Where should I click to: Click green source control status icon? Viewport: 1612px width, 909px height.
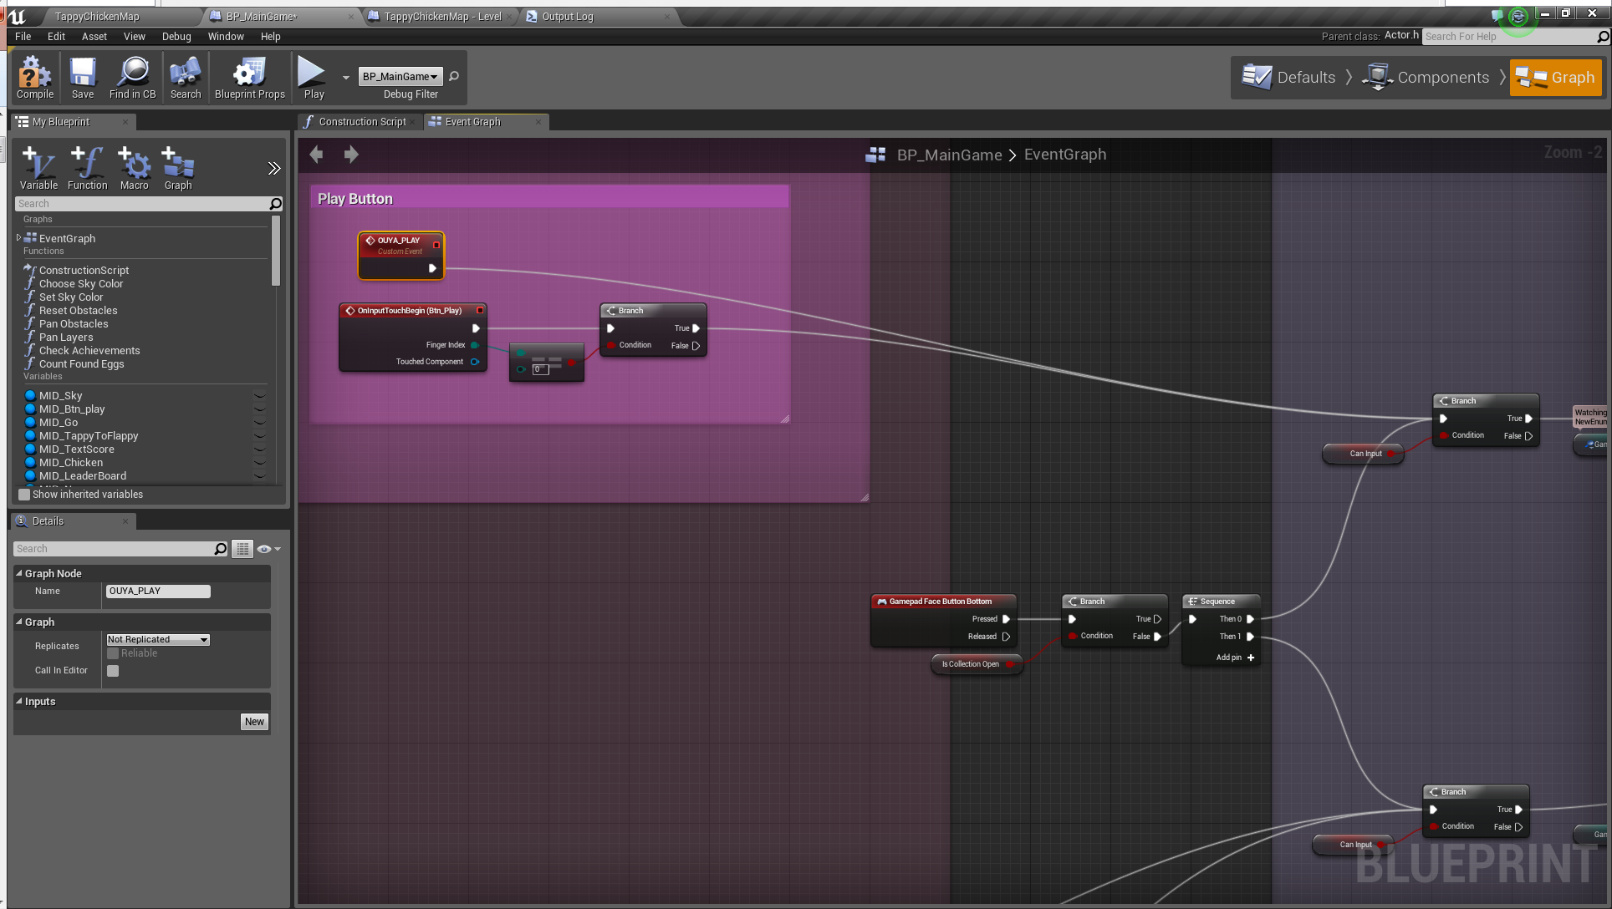click(x=1518, y=17)
